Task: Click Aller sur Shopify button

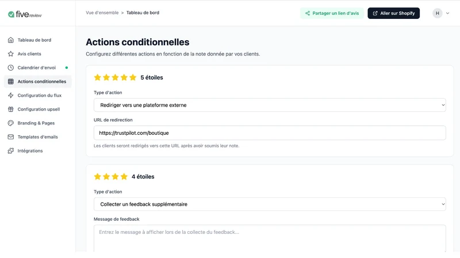Action: pyautogui.click(x=393, y=13)
